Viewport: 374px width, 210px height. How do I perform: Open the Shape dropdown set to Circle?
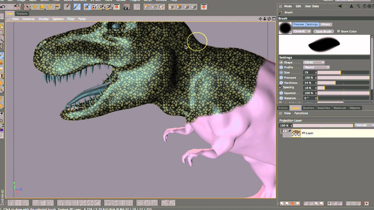(314, 62)
